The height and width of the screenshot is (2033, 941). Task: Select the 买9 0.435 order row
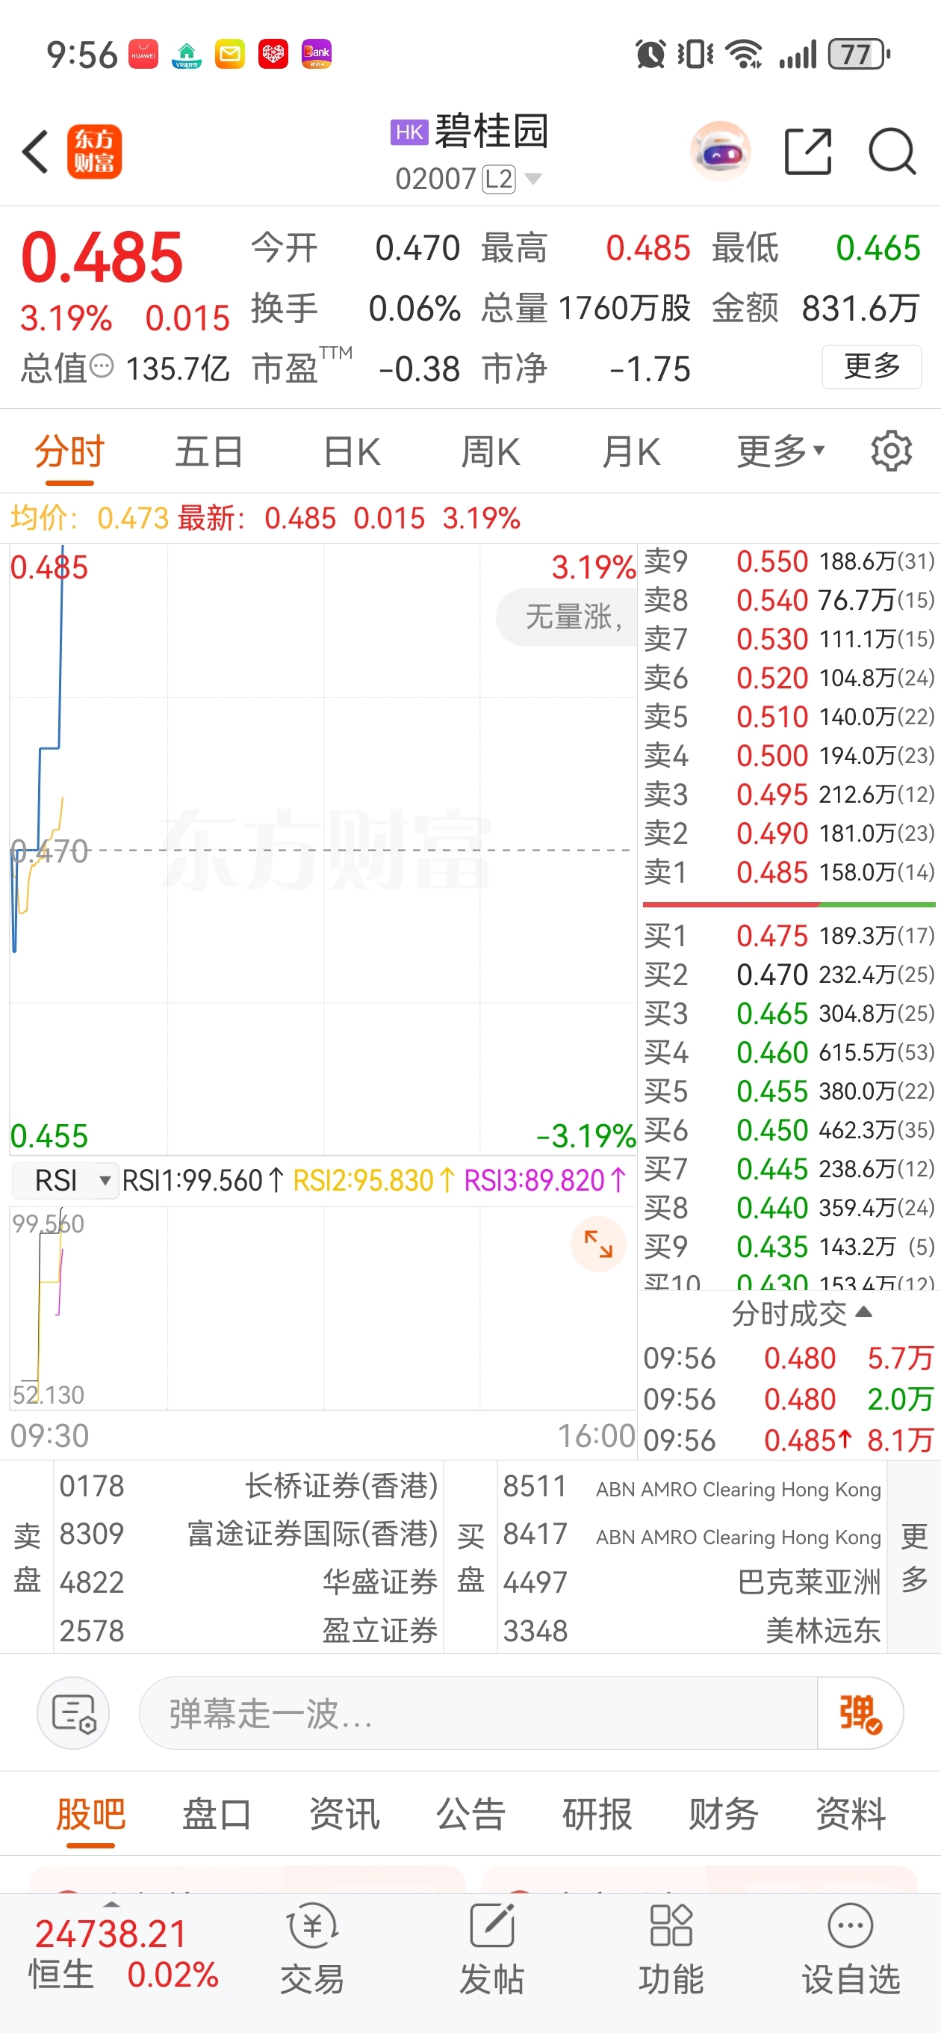point(789,1246)
